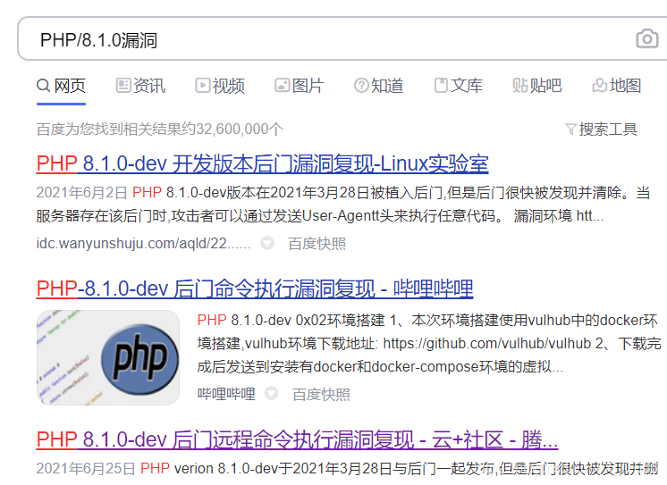Screen dimensions: 667x485
Task: Open result PHP-8.1.0-dev 后门命令执行漏洞复现 - 哔哩哔哩
Action: [x=255, y=288]
